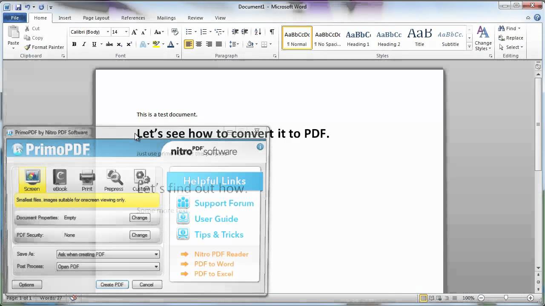This screenshot has width=545, height=306.
Task: Apply the Heading 1 style
Action: (x=358, y=38)
